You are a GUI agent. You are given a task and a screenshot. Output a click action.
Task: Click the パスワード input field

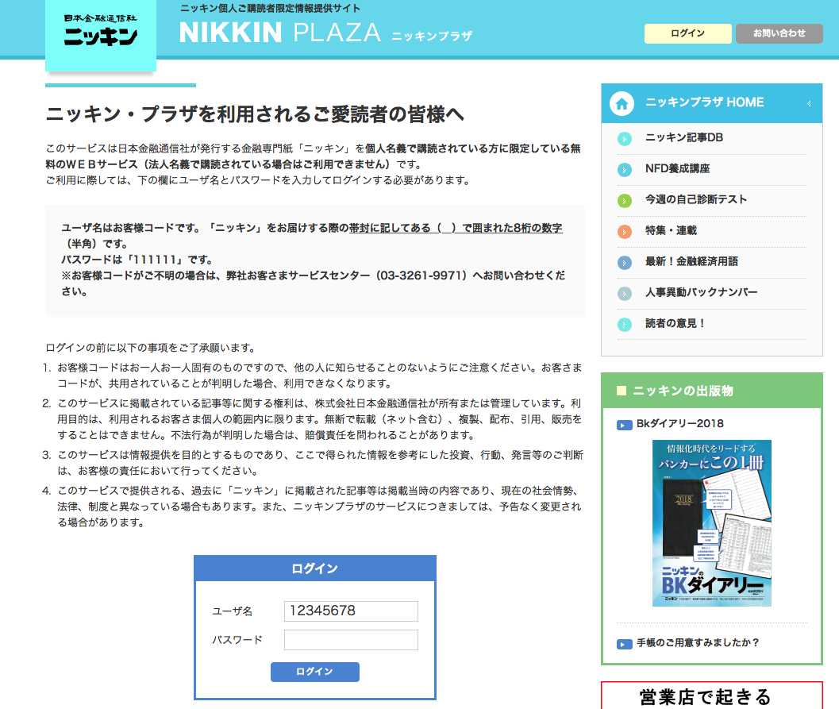(x=351, y=640)
